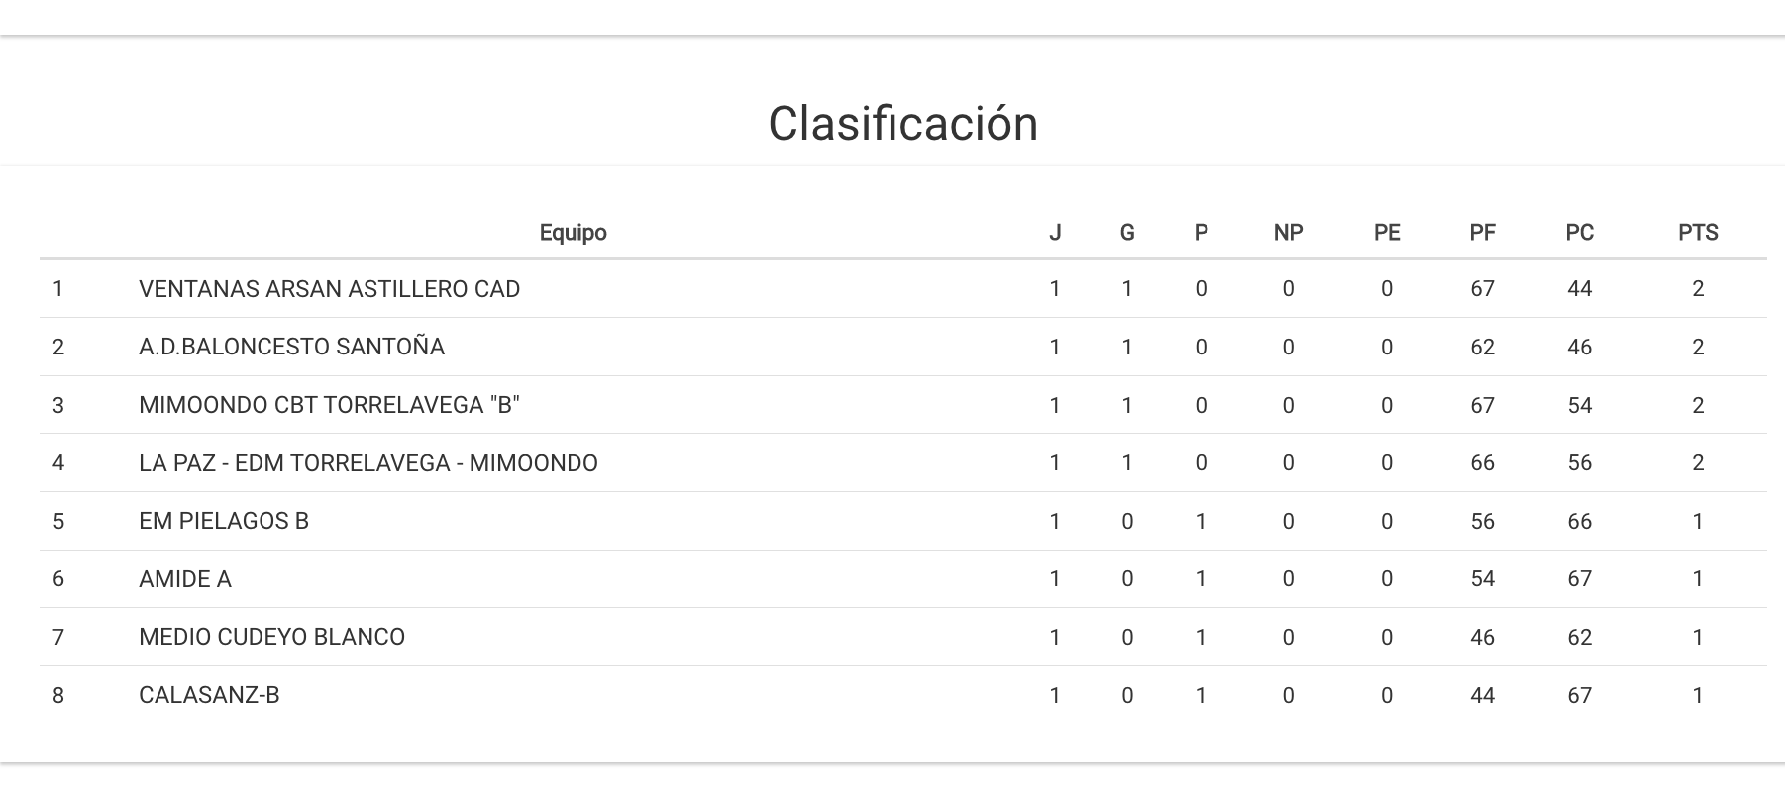Open MEDIO CUDEYO BLANCO team entry
This screenshot has height=807, width=1785.
pyautogui.click(x=271, y=637)
